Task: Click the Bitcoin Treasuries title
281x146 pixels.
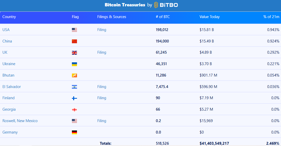Action: 125,5
